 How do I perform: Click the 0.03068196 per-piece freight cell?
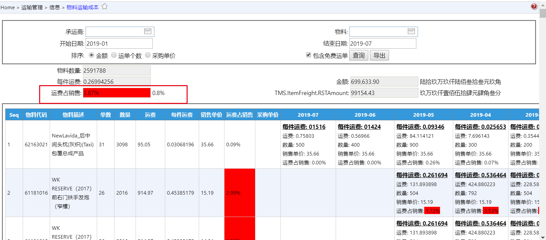[182, 144]
